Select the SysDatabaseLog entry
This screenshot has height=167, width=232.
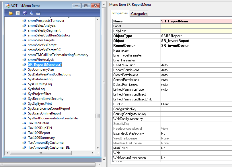coord(40,79)
